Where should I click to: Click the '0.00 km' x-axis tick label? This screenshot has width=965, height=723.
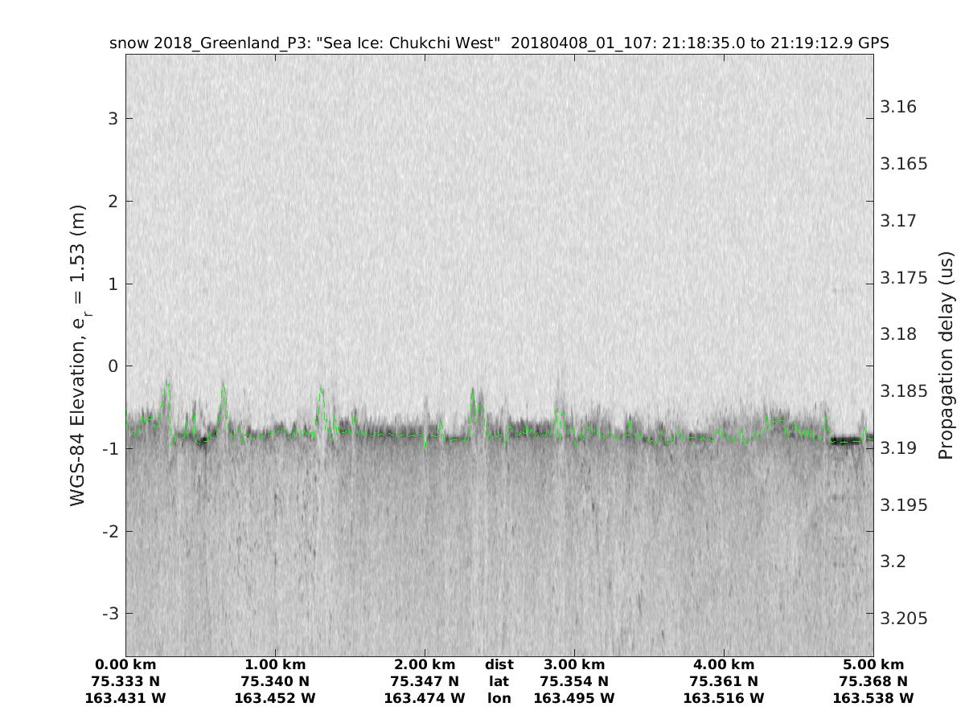pos(125,664)
